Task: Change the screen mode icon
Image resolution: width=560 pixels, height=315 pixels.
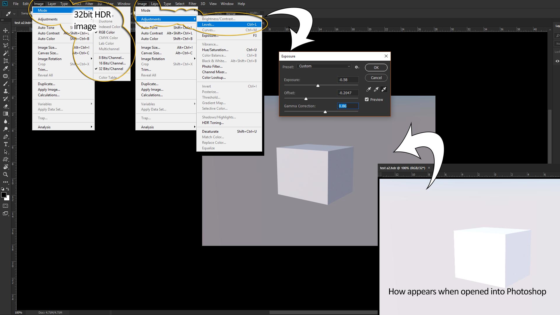Action: [6, 213]
